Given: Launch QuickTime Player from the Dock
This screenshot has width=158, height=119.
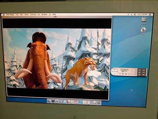Looking at the screenshot, I should [81, 102].
